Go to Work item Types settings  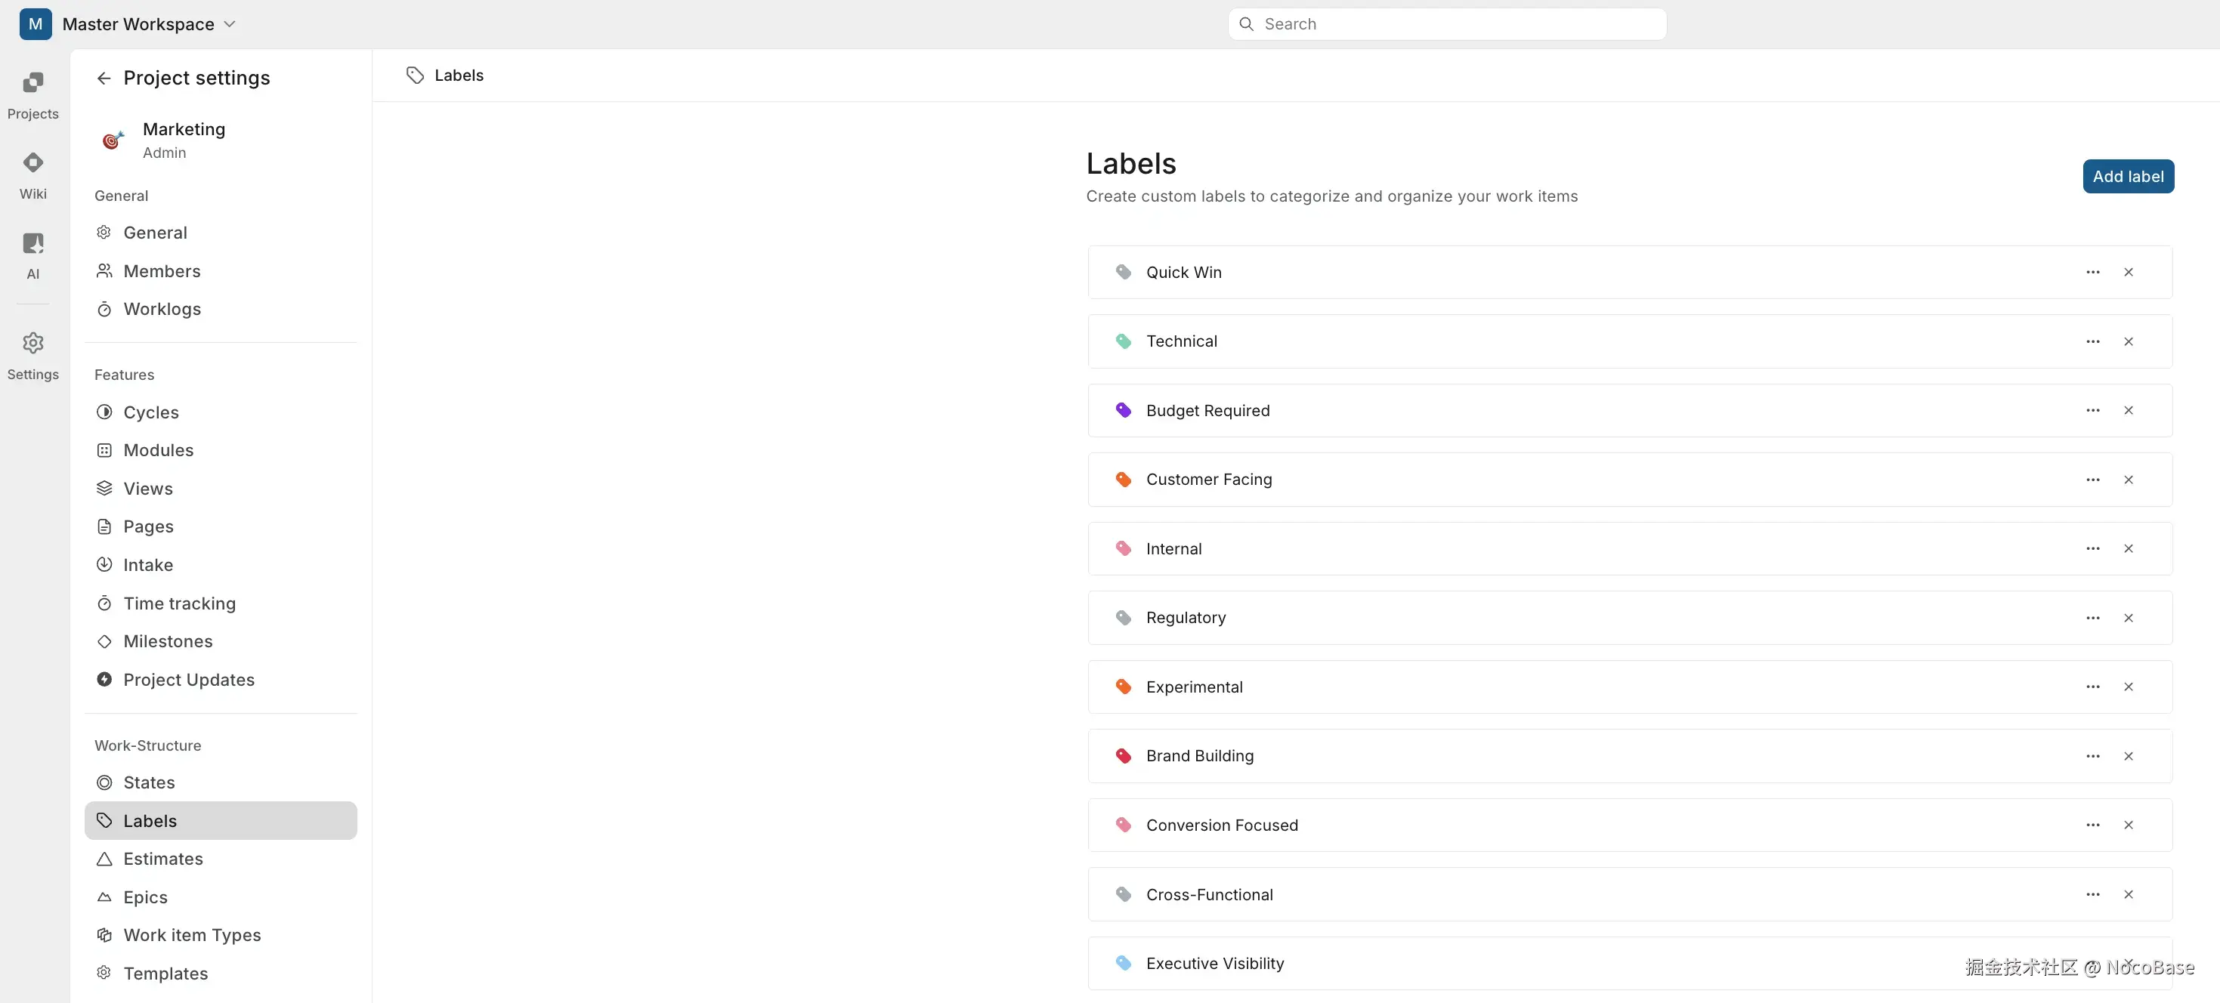(191, 935)
